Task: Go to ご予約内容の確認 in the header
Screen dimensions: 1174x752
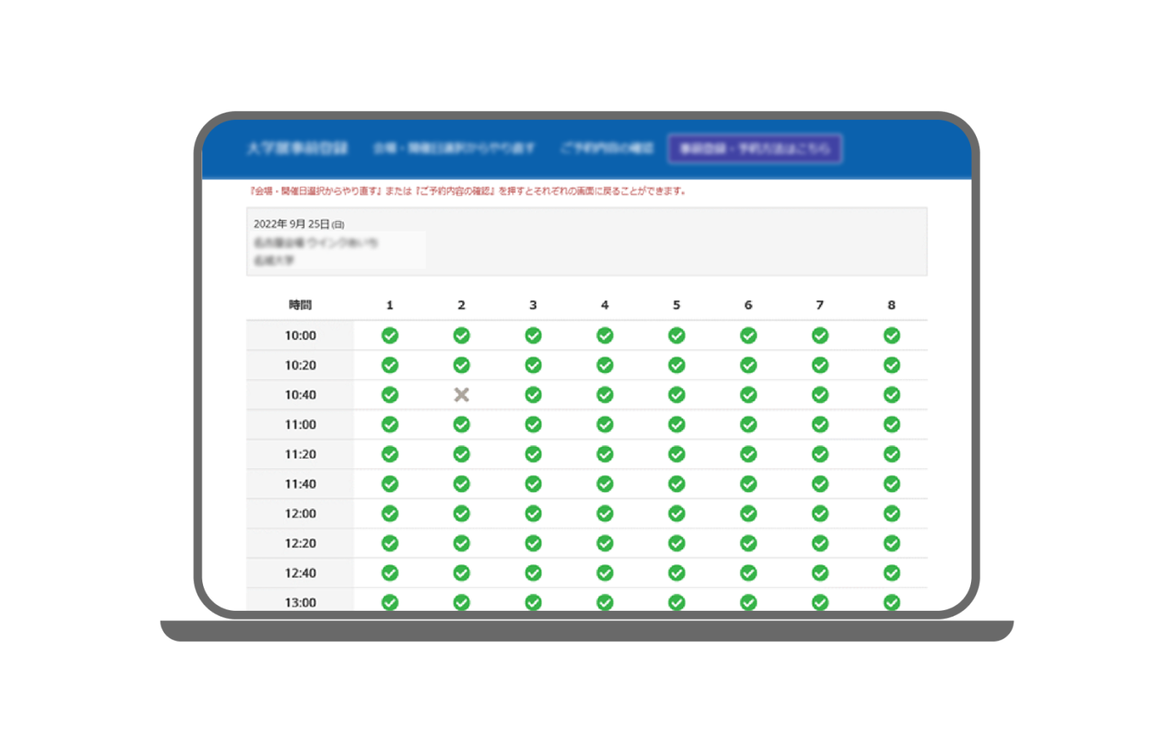Action: click(x=607, y=148)
